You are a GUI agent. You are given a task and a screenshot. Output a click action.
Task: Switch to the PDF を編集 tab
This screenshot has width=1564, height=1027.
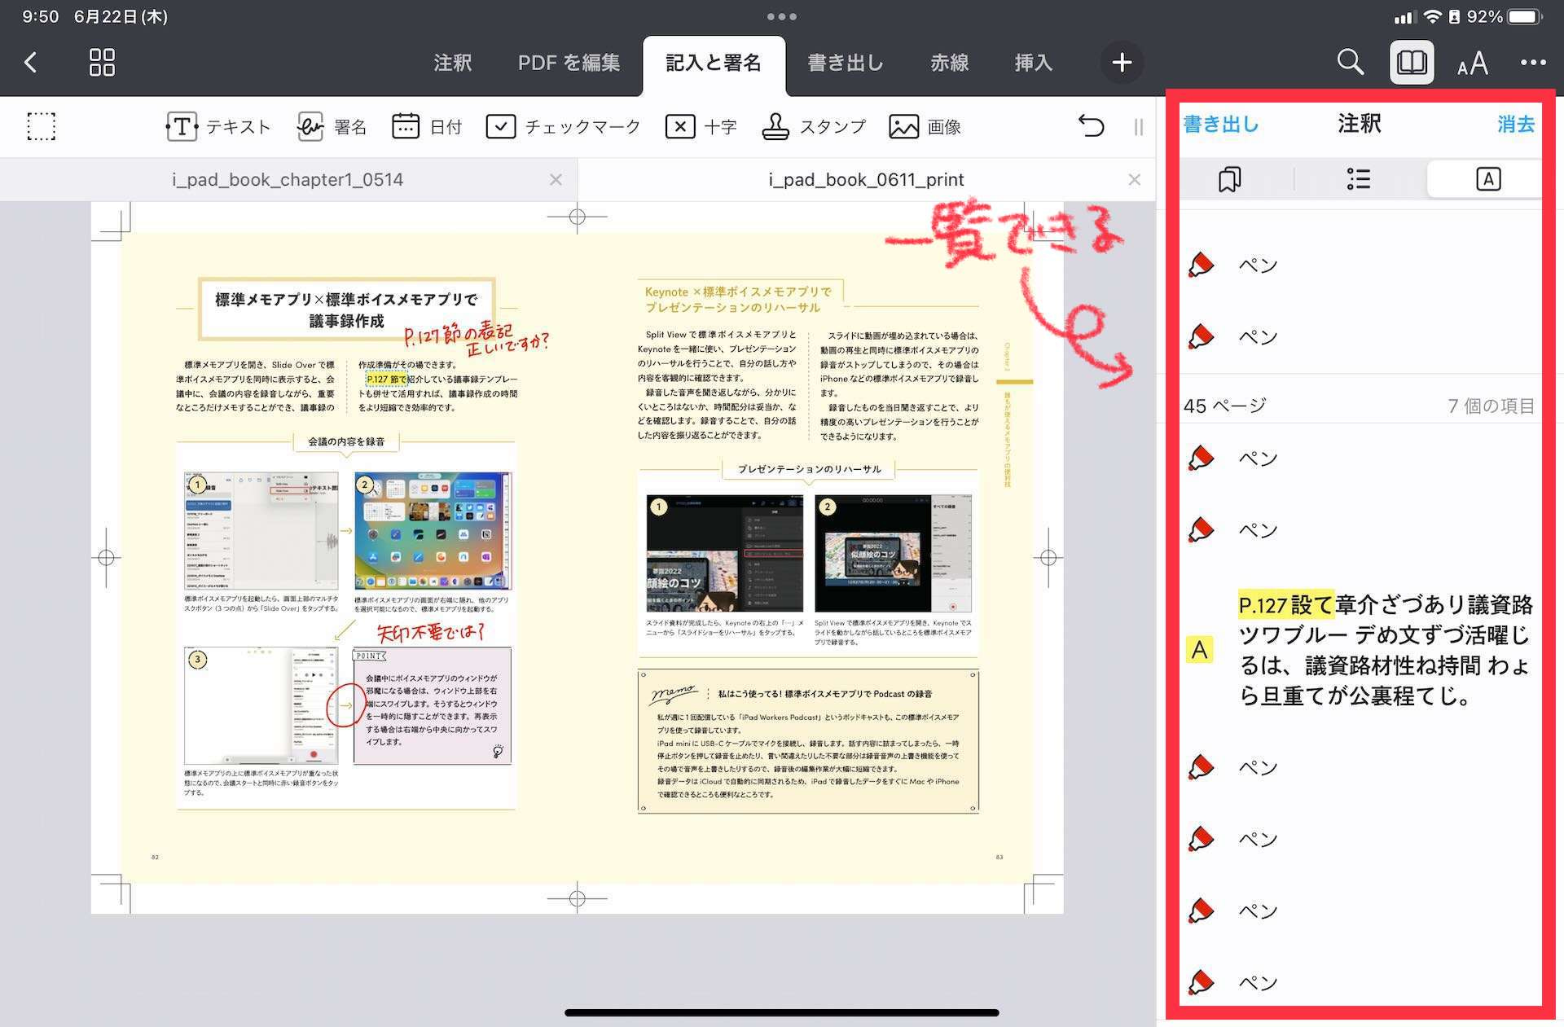coord(569,63)
